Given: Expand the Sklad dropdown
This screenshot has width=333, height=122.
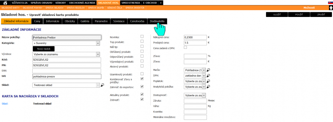Looking at the screenshot, I should (x=66, y=85).
